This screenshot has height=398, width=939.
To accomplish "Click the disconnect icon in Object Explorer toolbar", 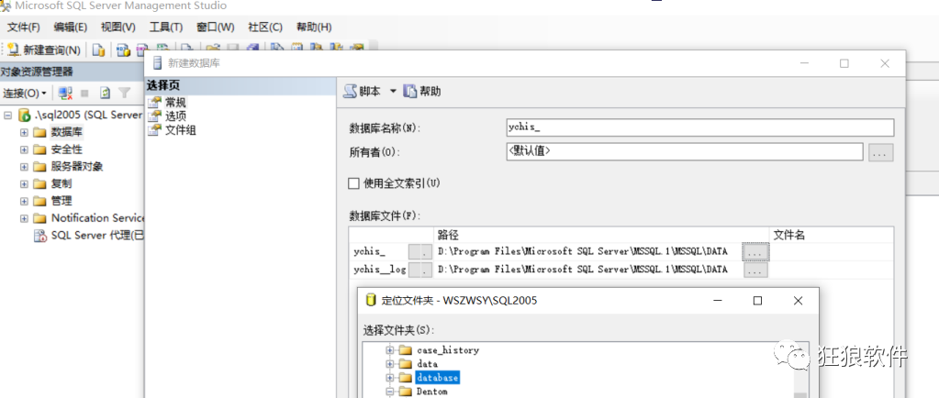I will pyautogui.click(x=65, y=93).
